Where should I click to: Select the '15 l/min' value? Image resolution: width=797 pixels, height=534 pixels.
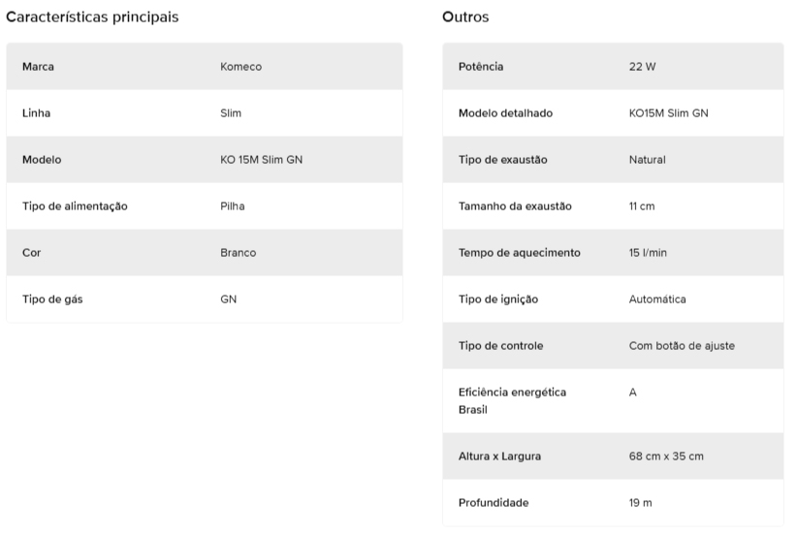[648, 253]
